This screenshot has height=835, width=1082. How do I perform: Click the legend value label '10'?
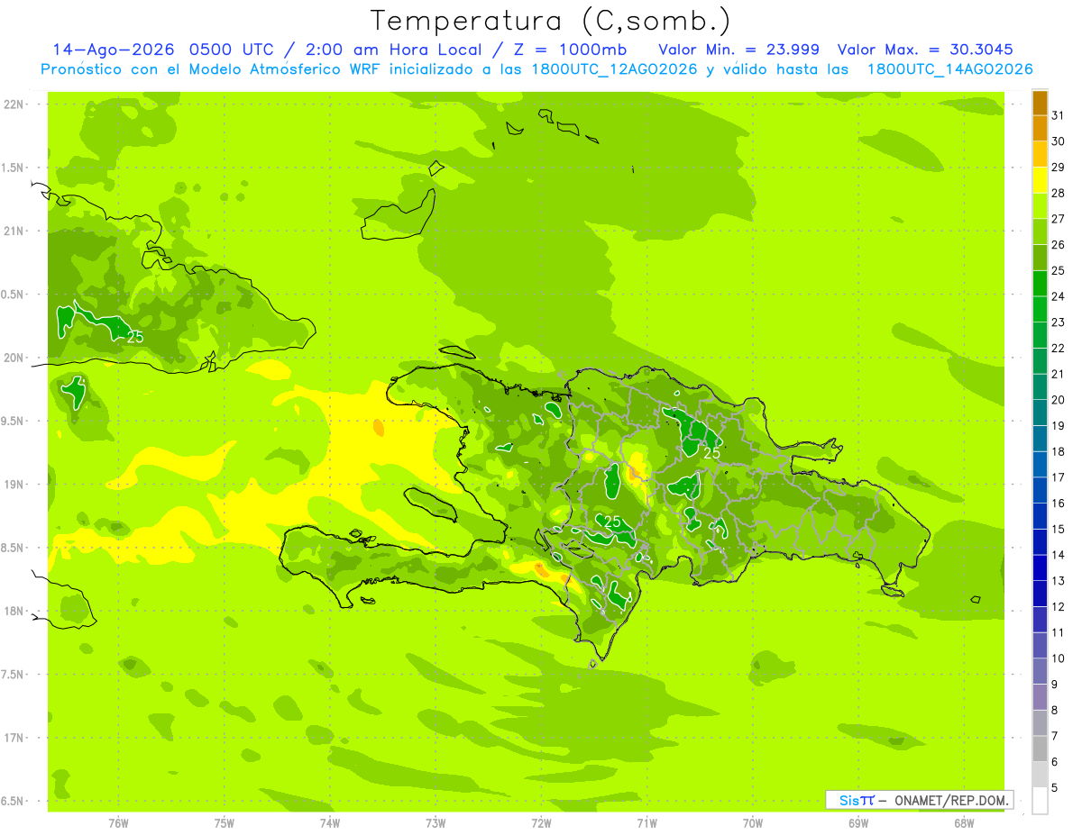pyautogui.click(x=1058, y=658)
